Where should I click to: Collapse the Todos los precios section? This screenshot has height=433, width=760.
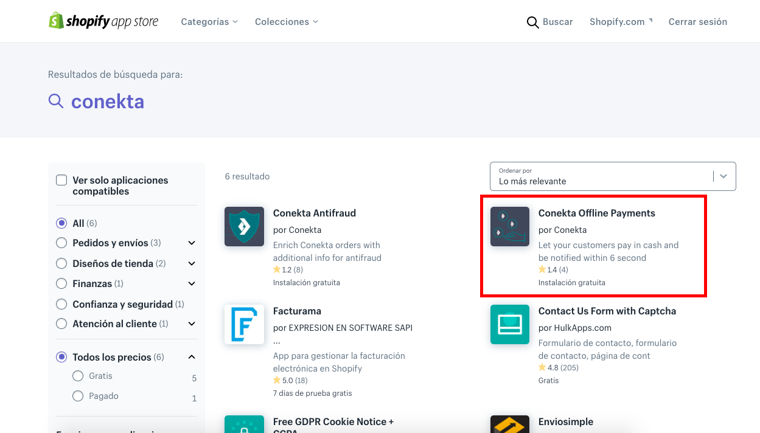192,357
